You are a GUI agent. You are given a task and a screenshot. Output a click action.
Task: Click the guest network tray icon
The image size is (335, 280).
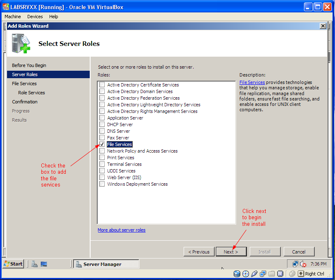[295, 264]
